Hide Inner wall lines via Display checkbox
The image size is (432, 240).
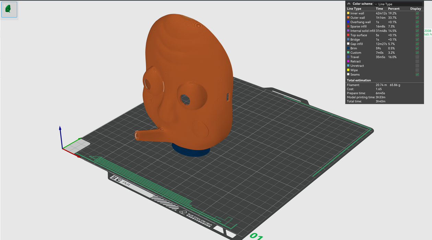(x=417, y=13)
